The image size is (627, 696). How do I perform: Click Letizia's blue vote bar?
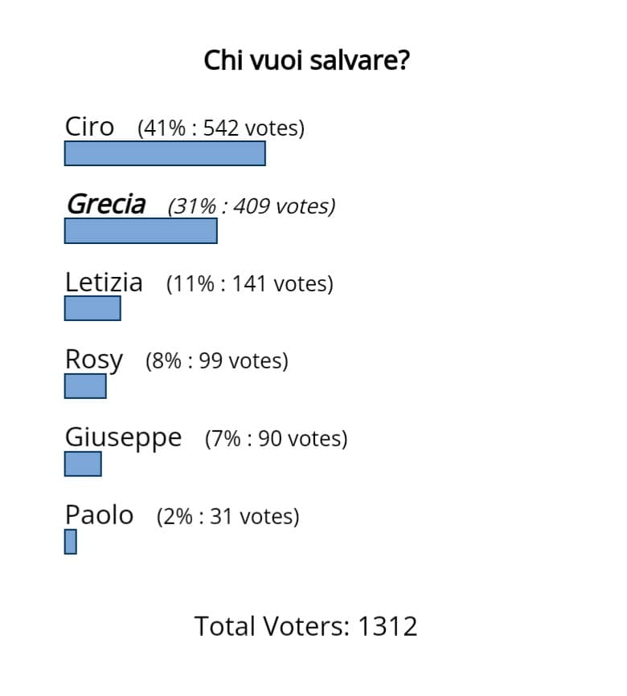coord(92,308)
